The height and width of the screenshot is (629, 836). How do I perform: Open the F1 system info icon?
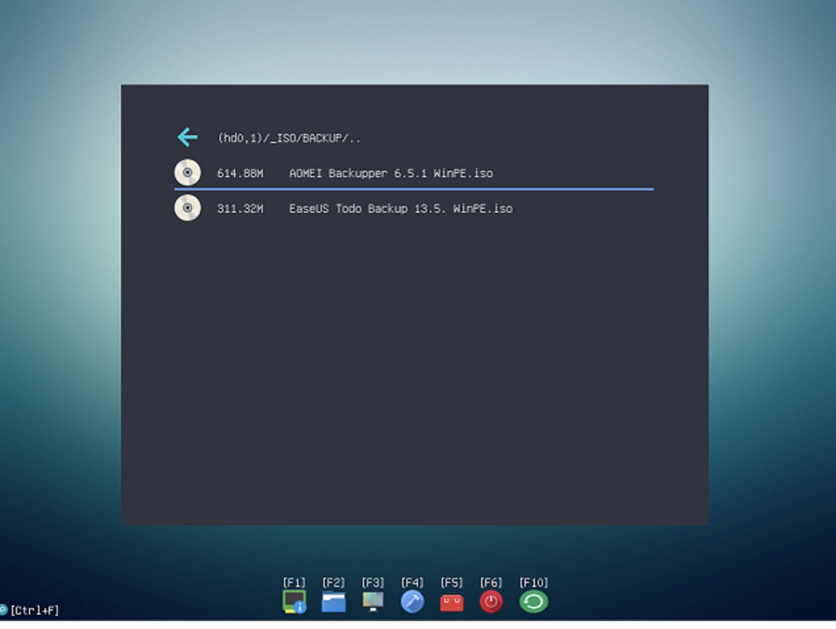[x=294, y=601]
